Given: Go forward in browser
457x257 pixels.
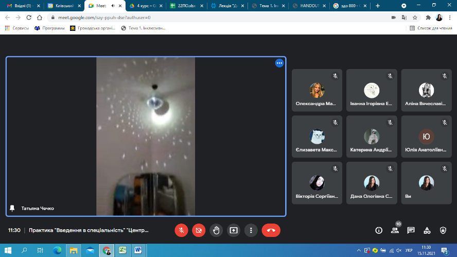Looking at the screenshot, I should click(x=18, y=18).
